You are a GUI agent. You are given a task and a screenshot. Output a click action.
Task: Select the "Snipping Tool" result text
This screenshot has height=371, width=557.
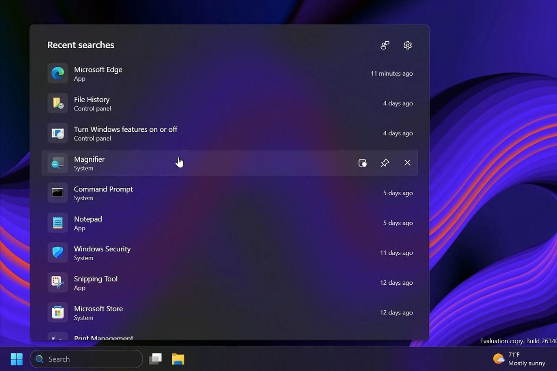coord(96,279)
